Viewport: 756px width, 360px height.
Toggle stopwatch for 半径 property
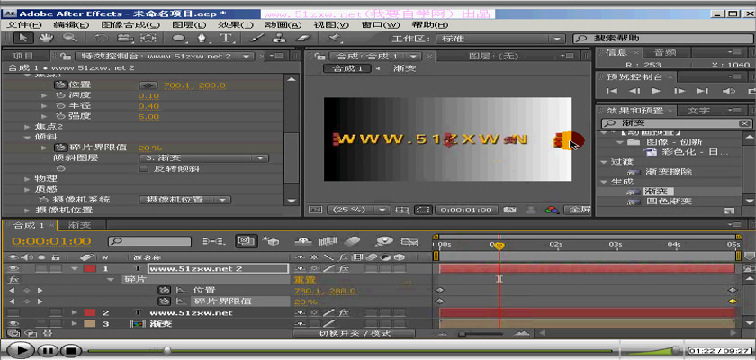point(60,106)
